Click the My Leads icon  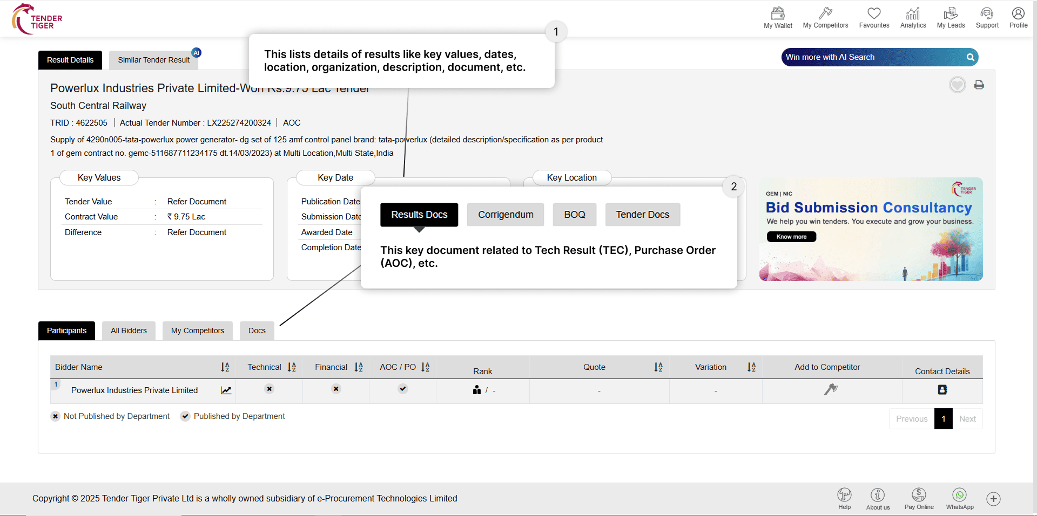[x=951, y=13]
